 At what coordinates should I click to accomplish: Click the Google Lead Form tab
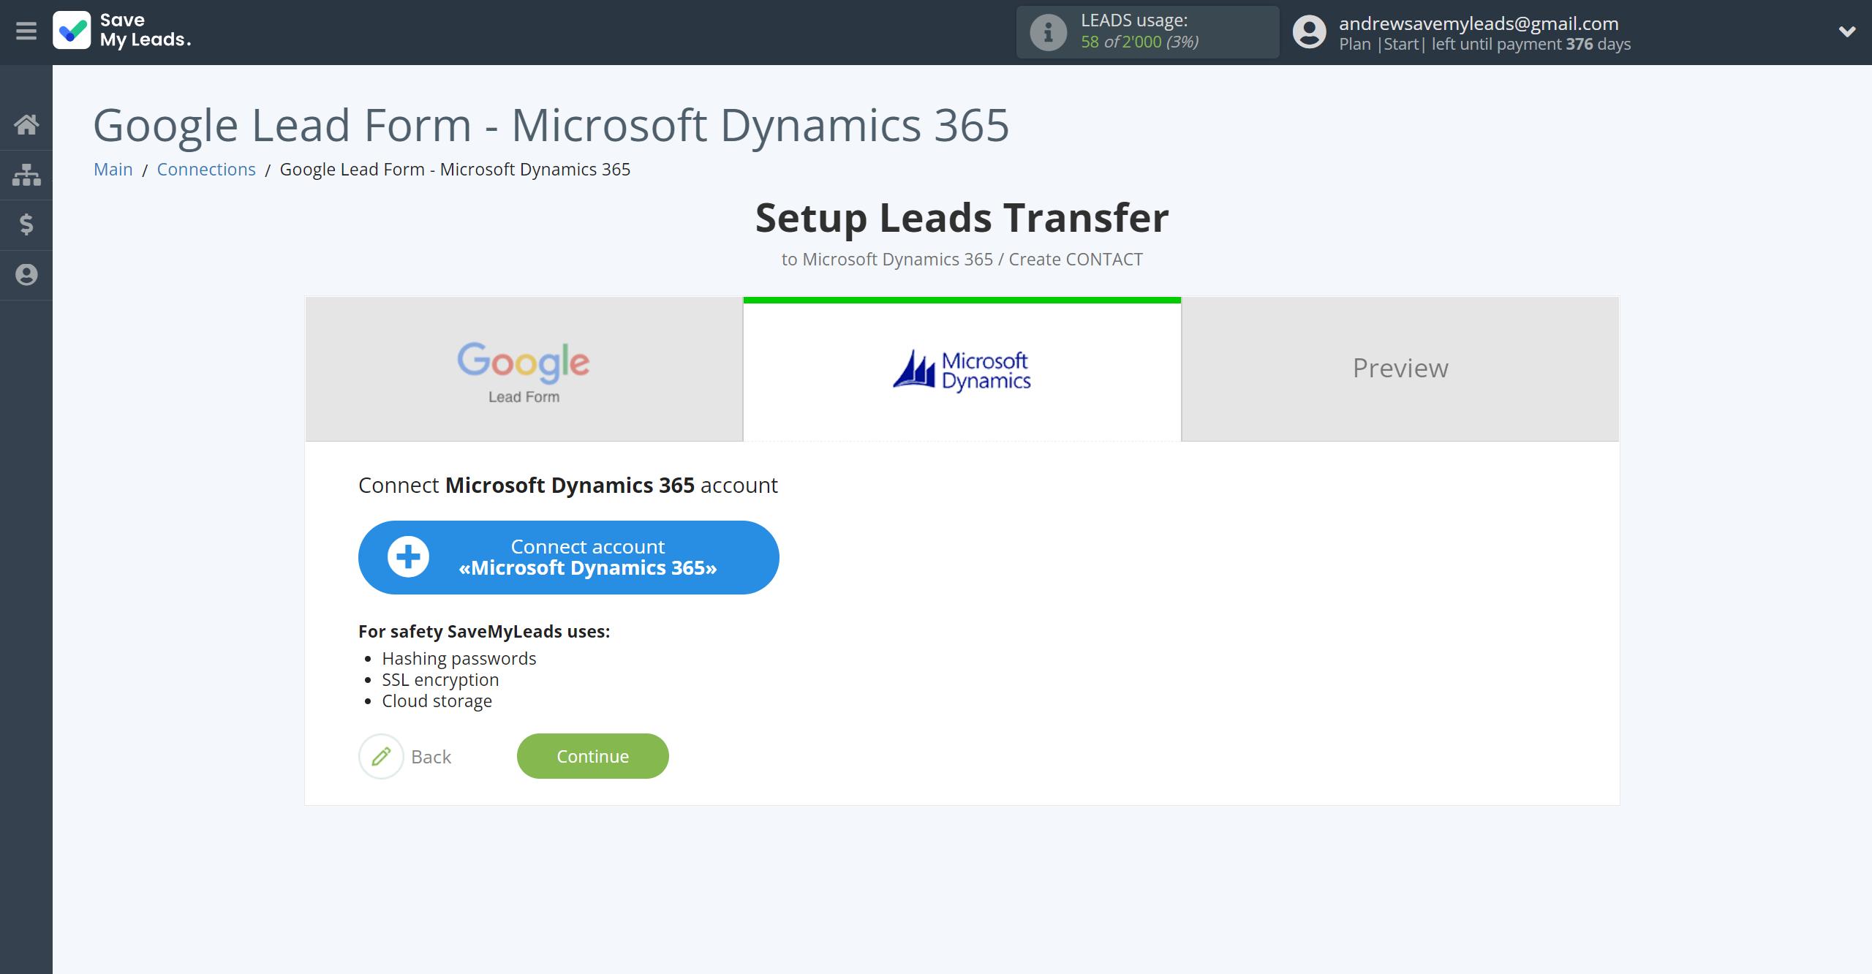524,368
